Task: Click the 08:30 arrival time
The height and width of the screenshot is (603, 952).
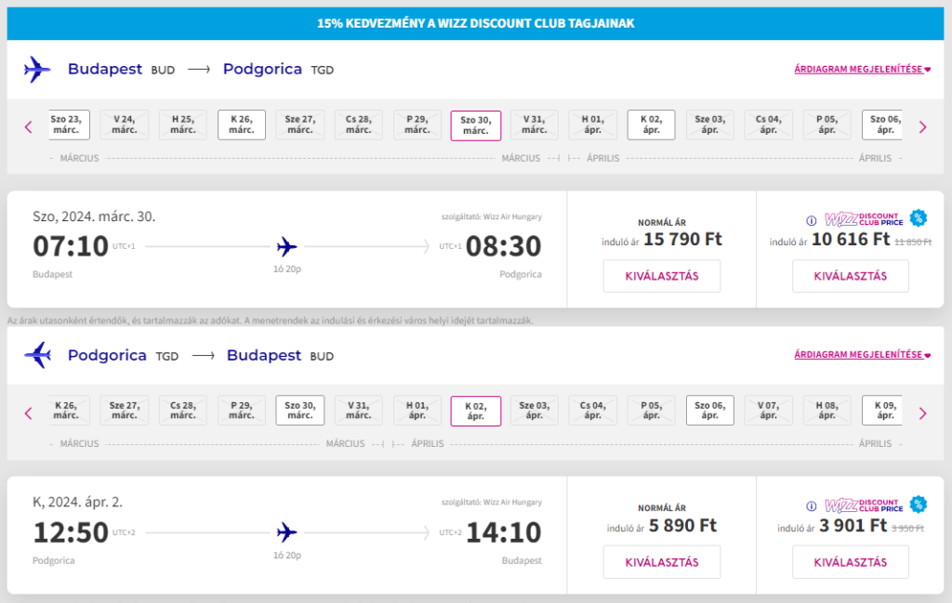Action: [503, 246]
